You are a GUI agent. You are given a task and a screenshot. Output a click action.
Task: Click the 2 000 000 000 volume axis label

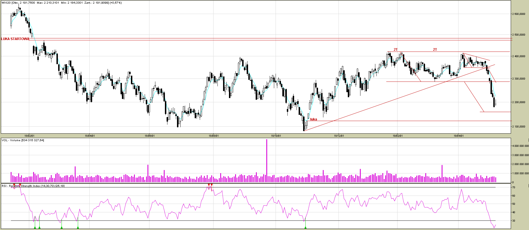pyautogui.click(x=520, y=164)
